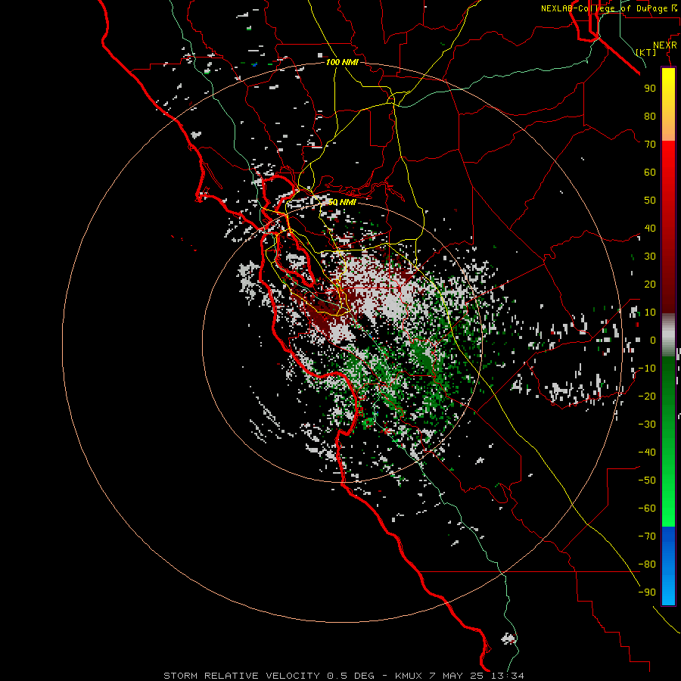Click the -60 scale value
Screen dimensions: 681x681
(x=647, y=508)
